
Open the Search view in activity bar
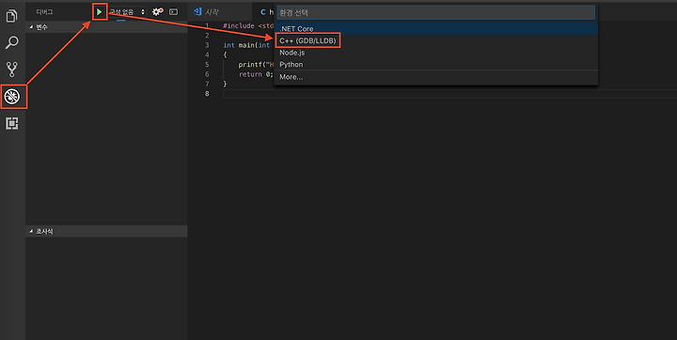coord(11,42)
